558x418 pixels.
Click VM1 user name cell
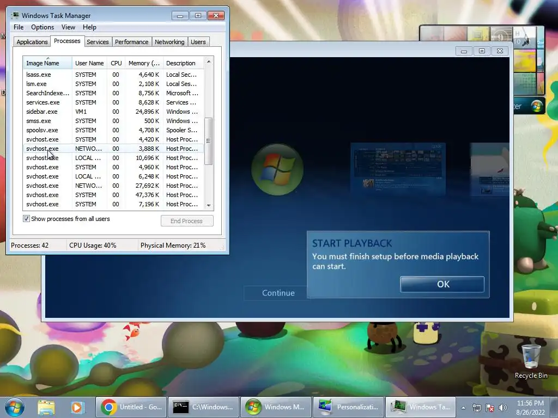point(81,112)
